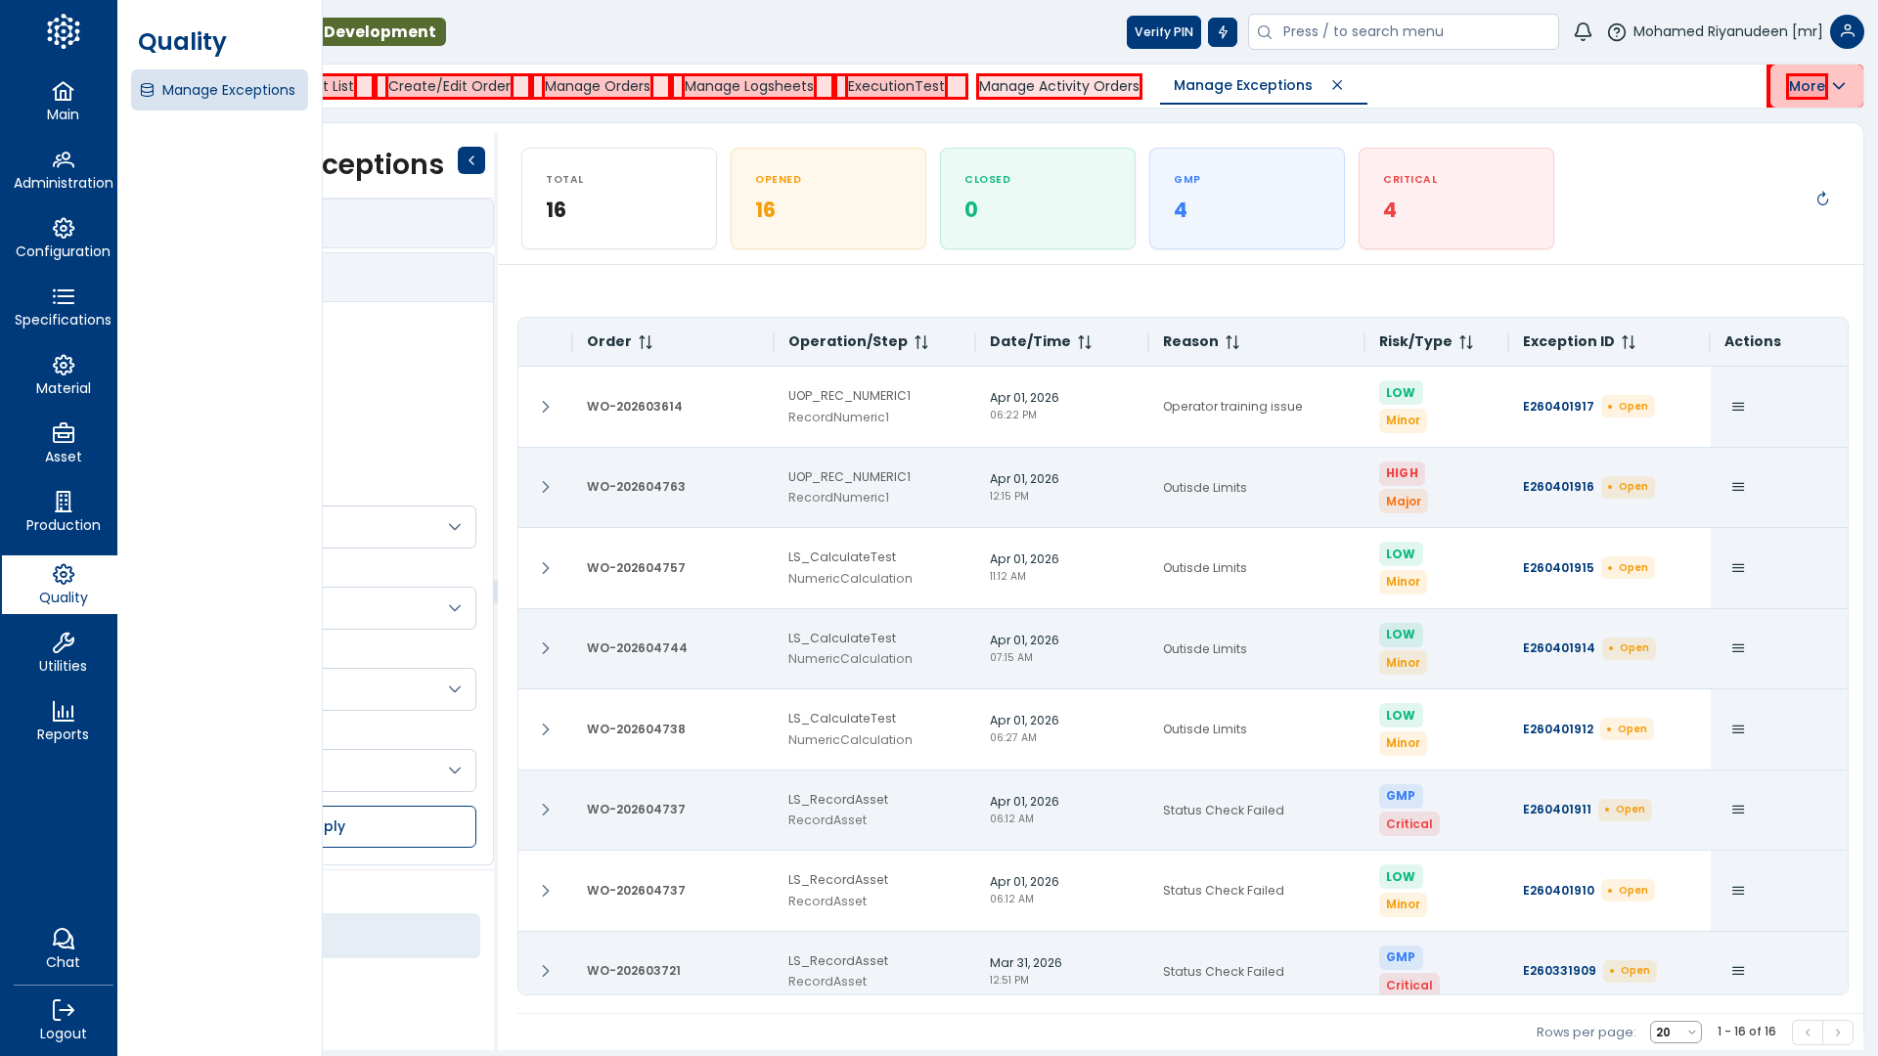Open the Utilities wrench icon
Screen dimensions: 1878x1056
63,643
